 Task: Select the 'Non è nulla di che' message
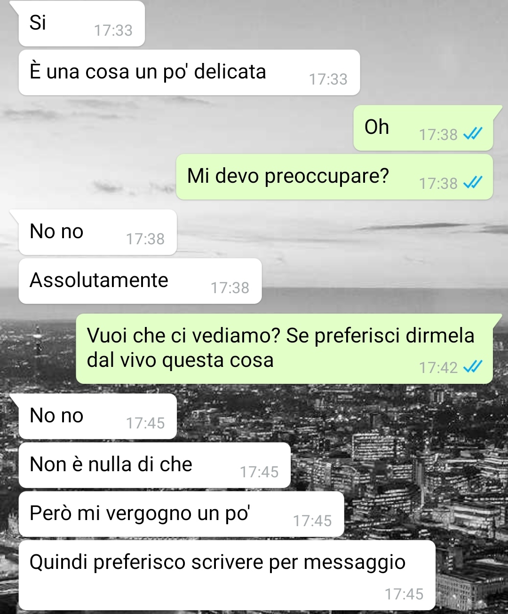pyautogui.click(x=154, y=465)
